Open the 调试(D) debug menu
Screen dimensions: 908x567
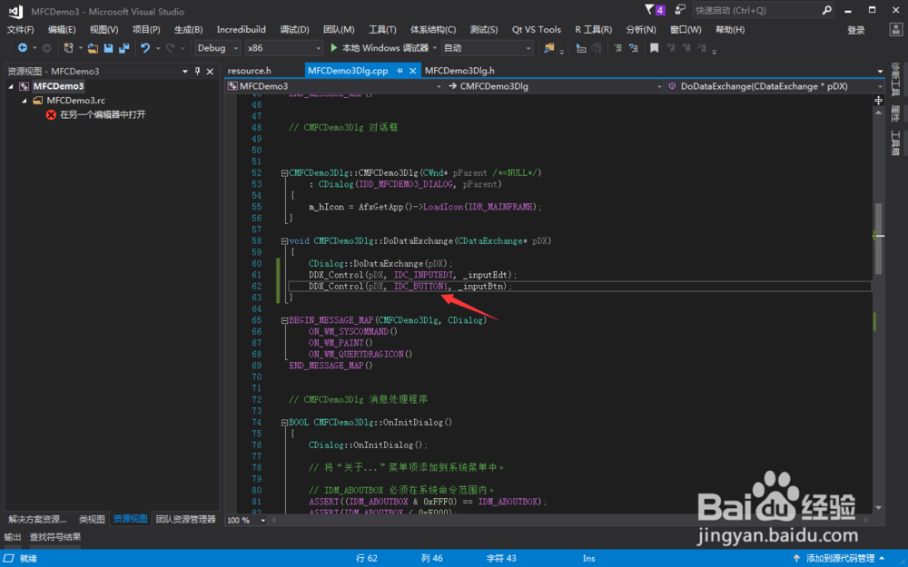294,30
